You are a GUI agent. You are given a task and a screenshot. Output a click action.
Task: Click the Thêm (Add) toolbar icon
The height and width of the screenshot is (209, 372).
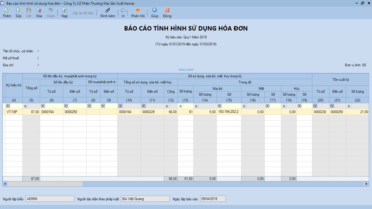click(x=7, y=10)
